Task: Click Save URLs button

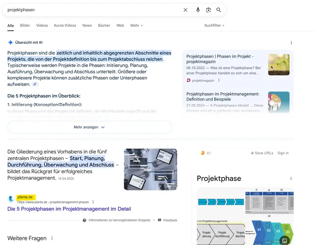Action: [x=262, y=153]
